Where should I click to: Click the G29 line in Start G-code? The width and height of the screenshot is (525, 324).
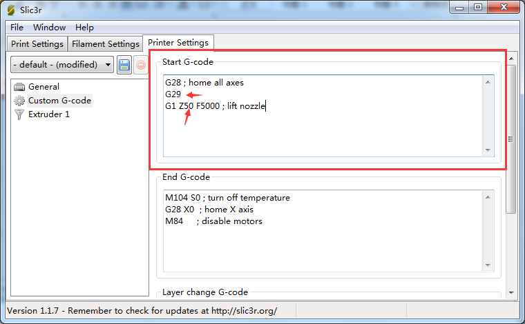(173, 94)
